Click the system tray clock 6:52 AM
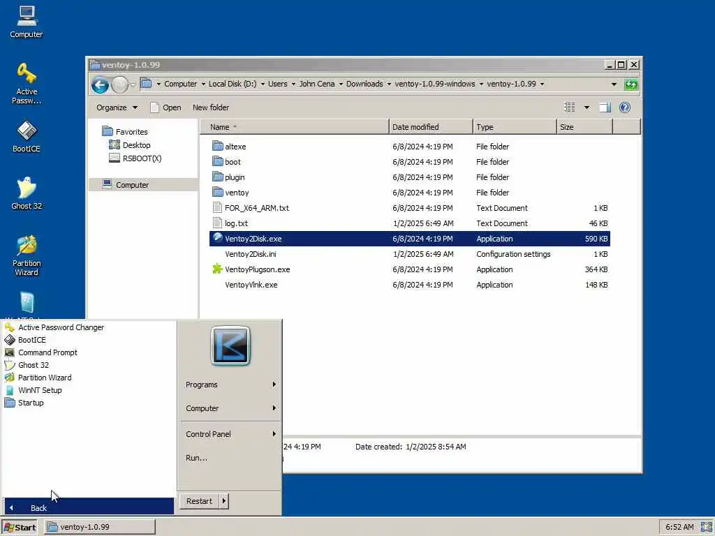 (x=679, y=528)
